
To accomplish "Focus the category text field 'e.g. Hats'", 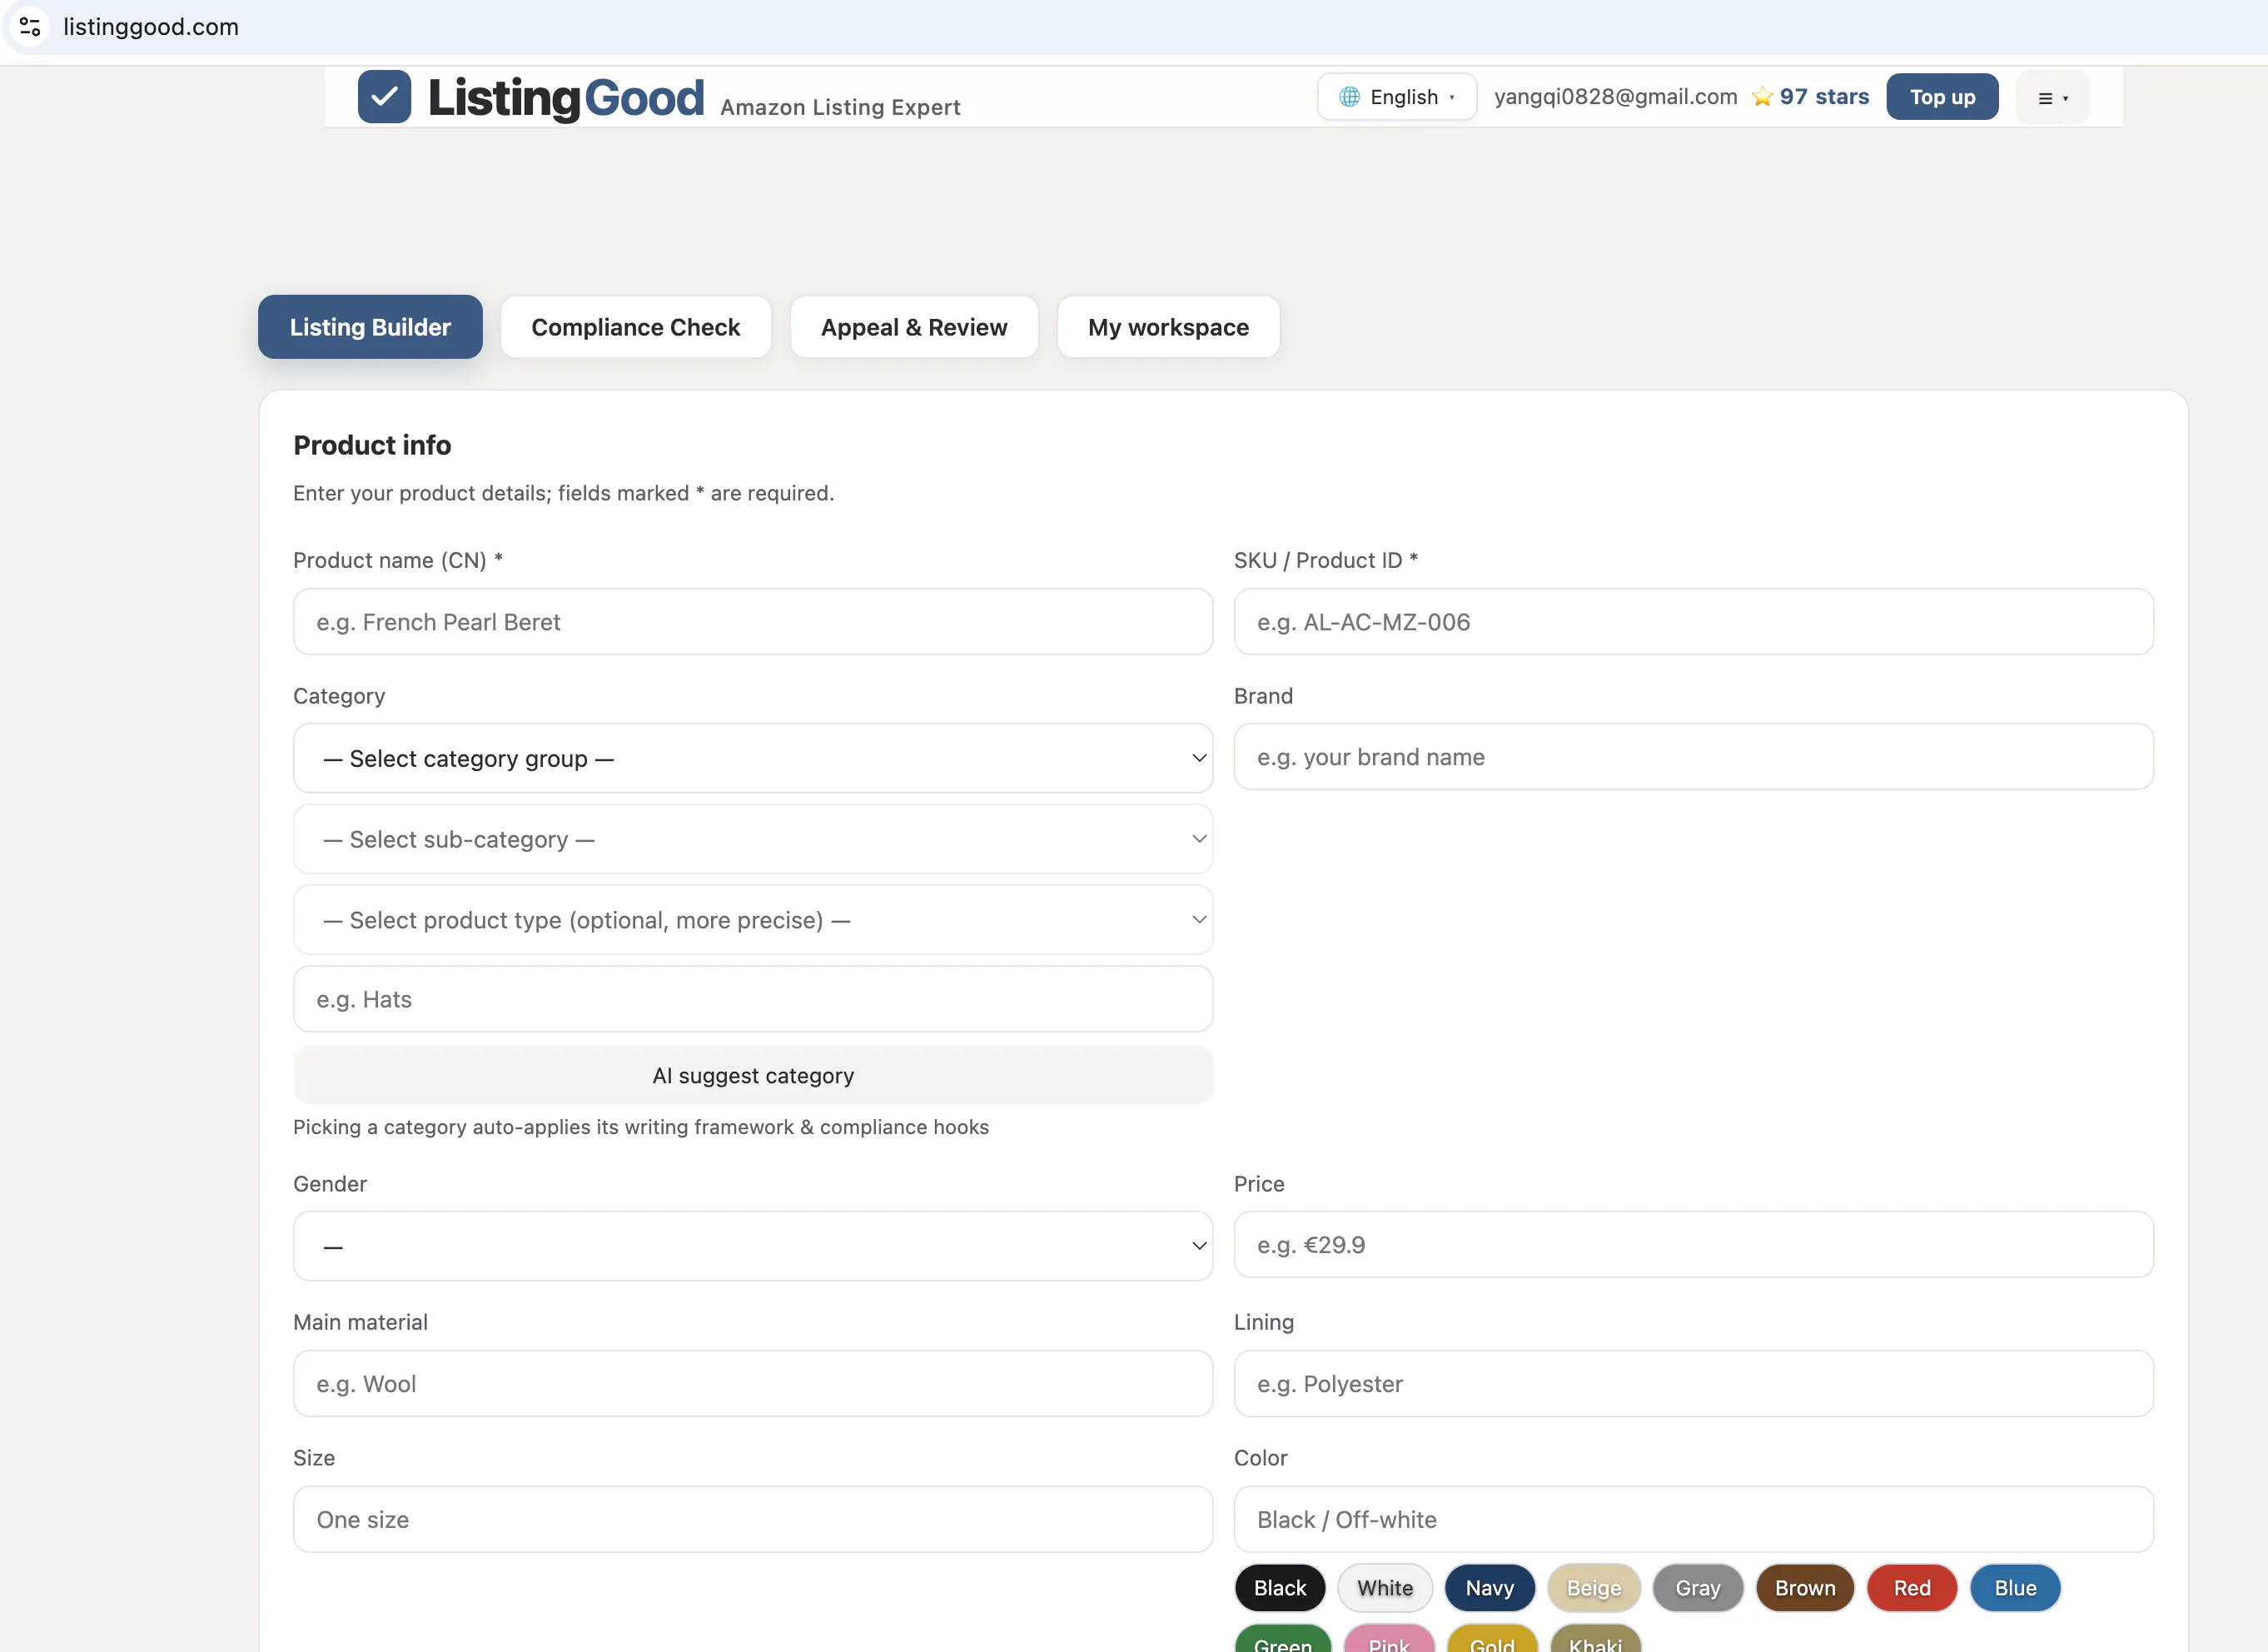I will point(753,999).
